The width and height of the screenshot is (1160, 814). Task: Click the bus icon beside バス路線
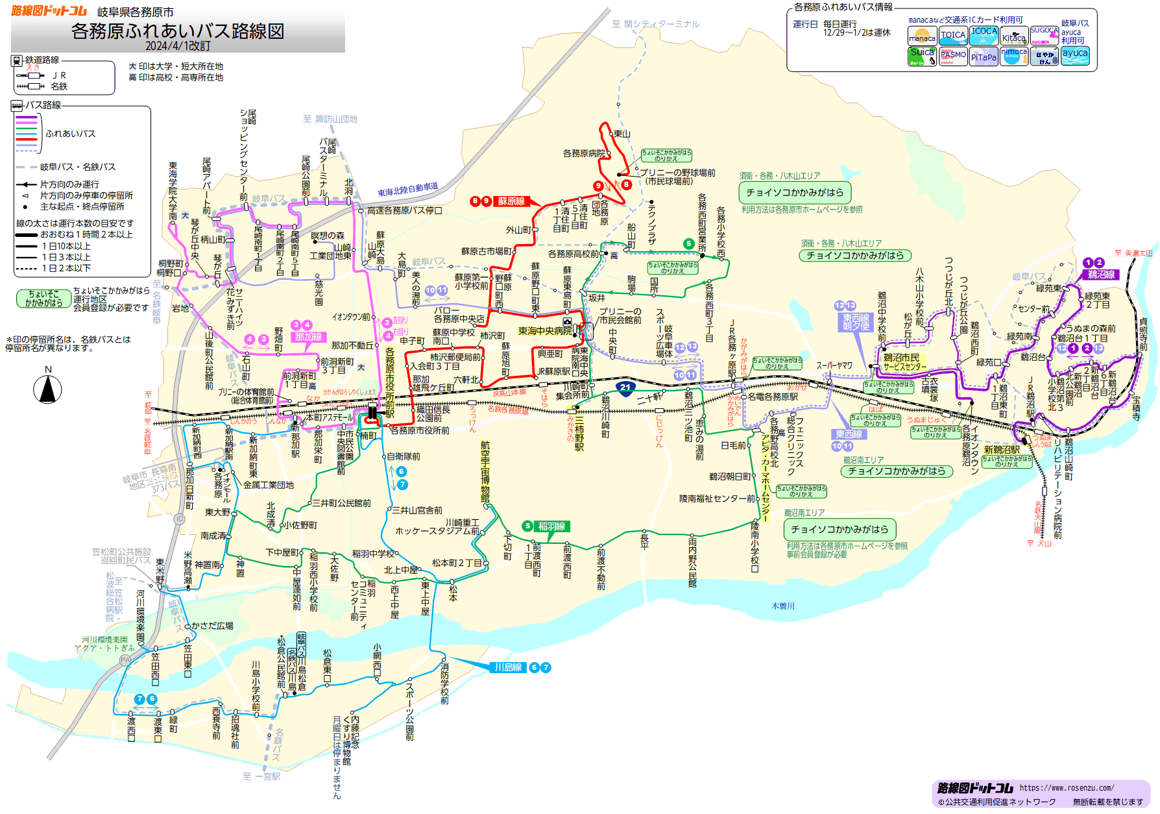pyautogui.click(x=17, y=105)
